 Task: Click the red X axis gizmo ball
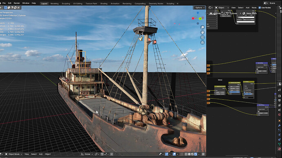193,18
